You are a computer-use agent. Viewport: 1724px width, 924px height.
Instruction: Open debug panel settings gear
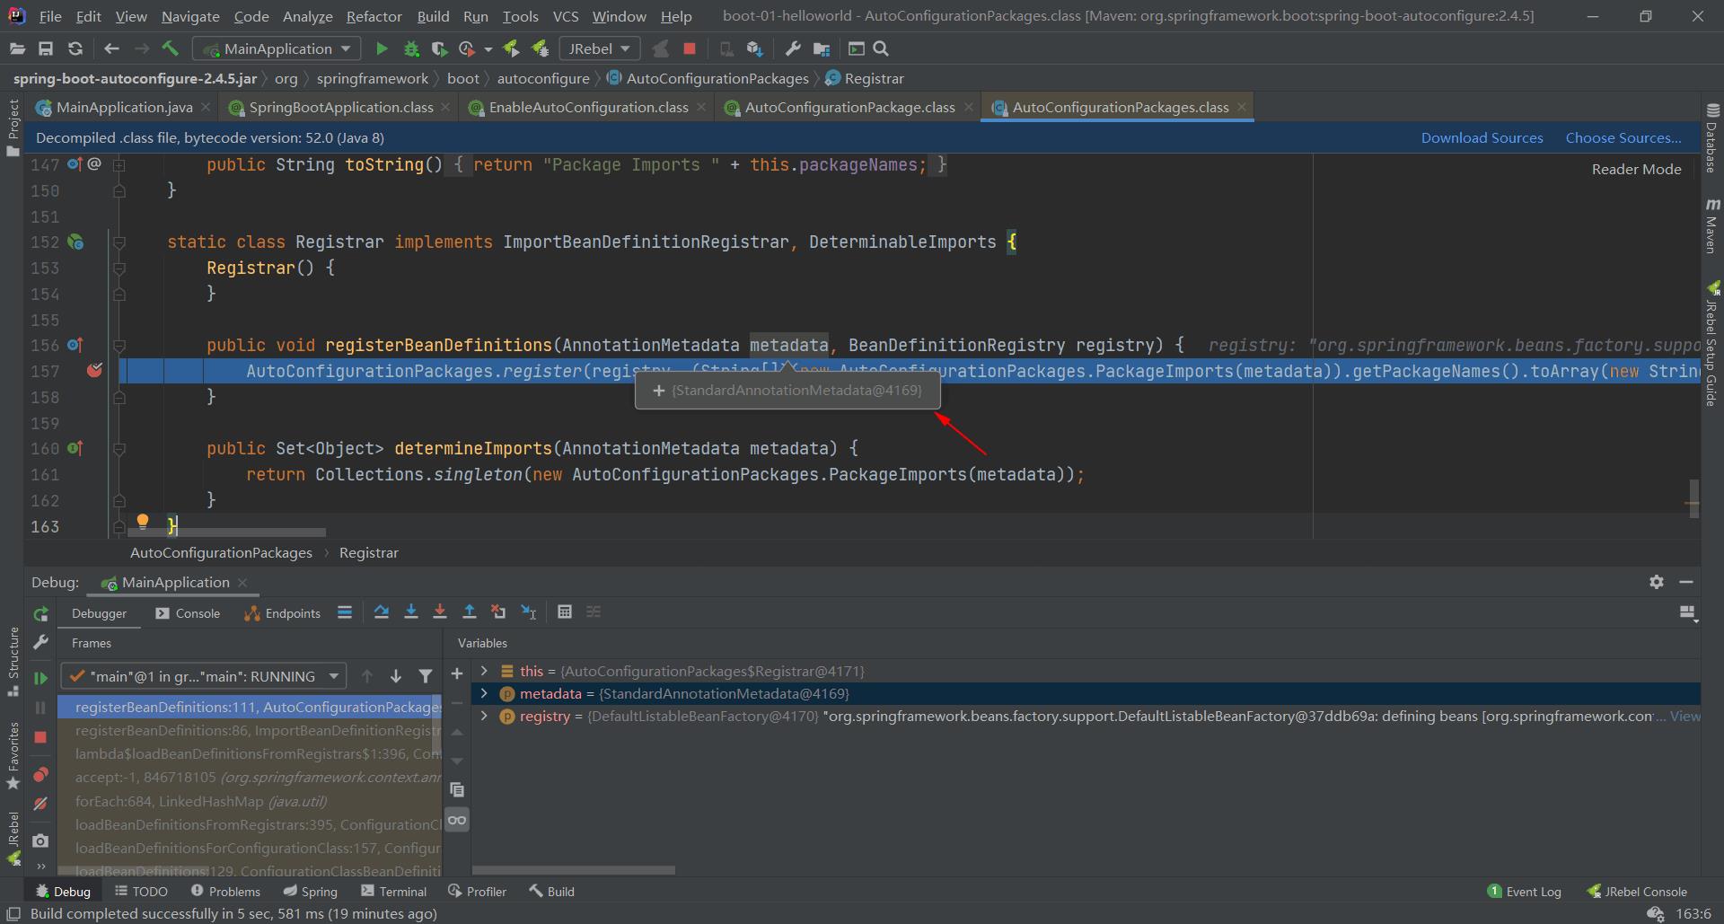1657,582
